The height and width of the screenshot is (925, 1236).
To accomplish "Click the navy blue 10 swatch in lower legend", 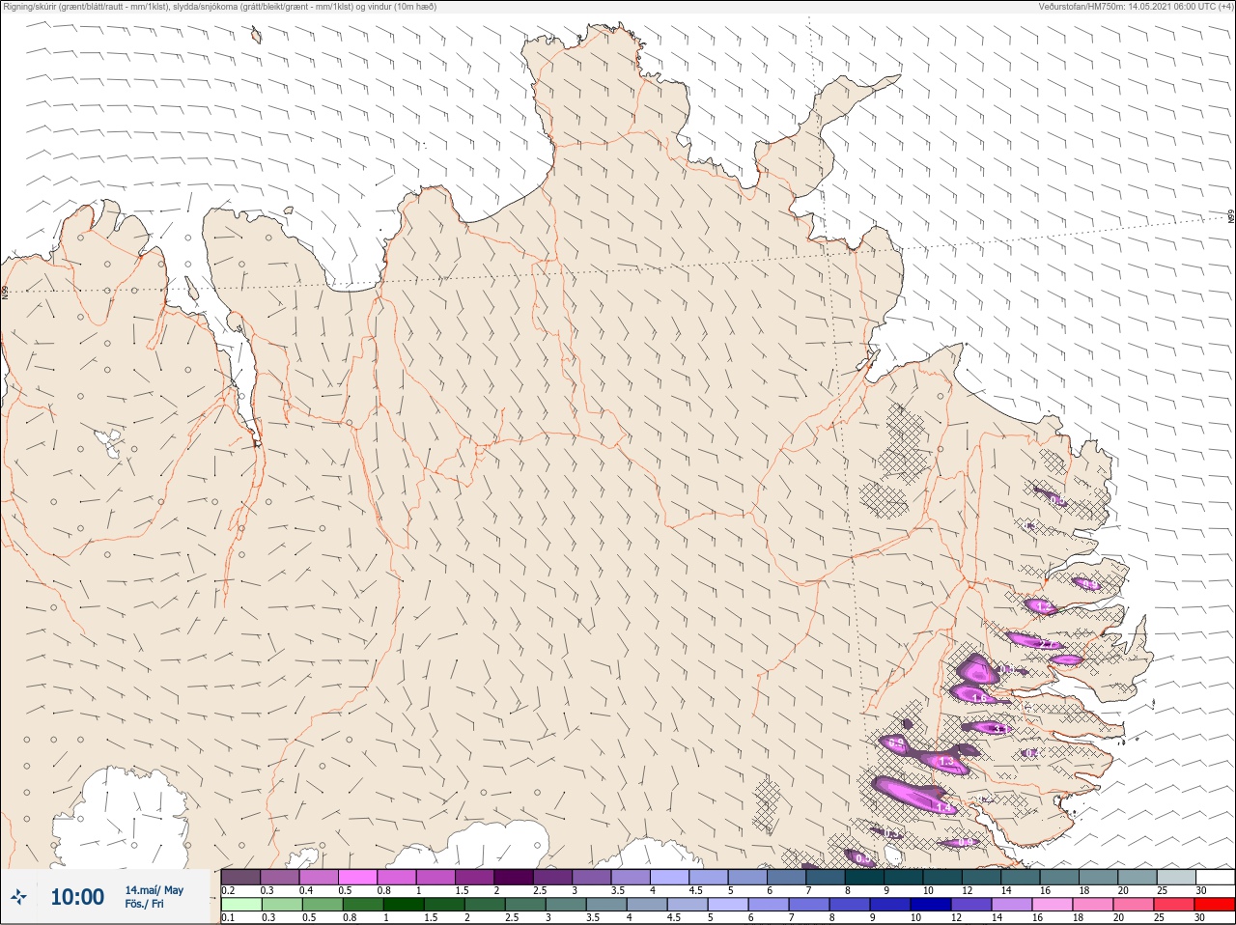I will [x=933, y=905].
